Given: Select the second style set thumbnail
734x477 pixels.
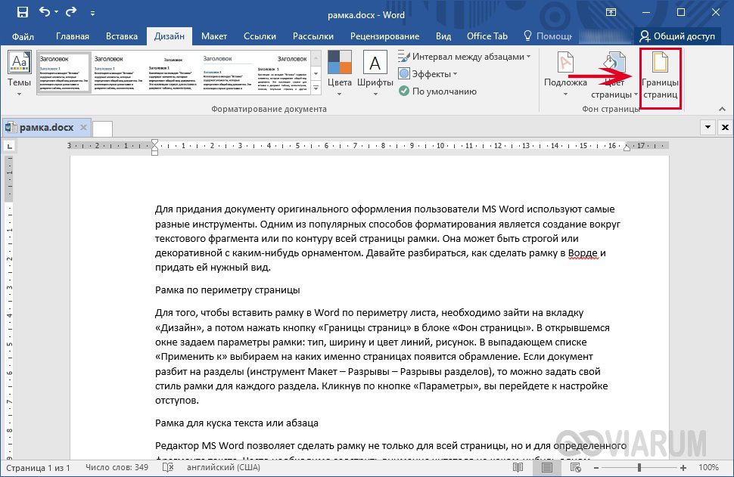Looking at the screenshot, I should (118, 73).
